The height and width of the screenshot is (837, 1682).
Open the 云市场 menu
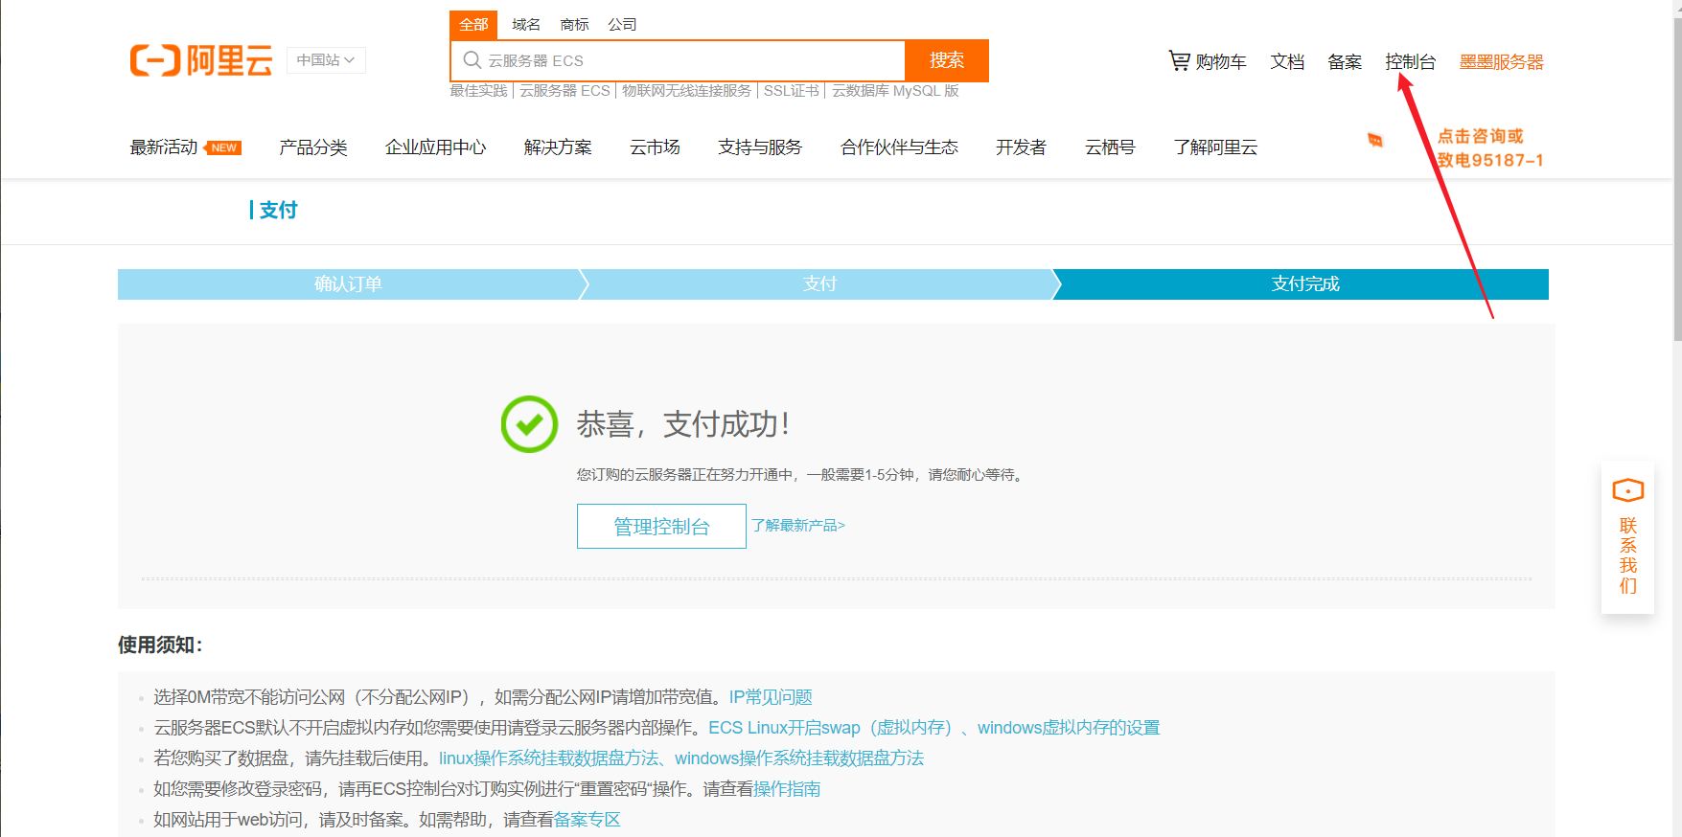[656, 147]
